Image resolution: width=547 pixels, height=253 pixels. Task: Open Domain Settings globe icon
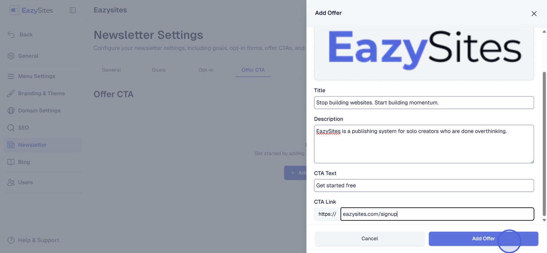pyautogui.click(x=11, y=111)
